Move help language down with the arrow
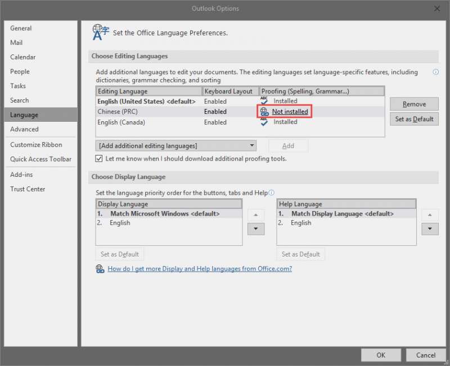450x366 pixels. click(430, 229)
